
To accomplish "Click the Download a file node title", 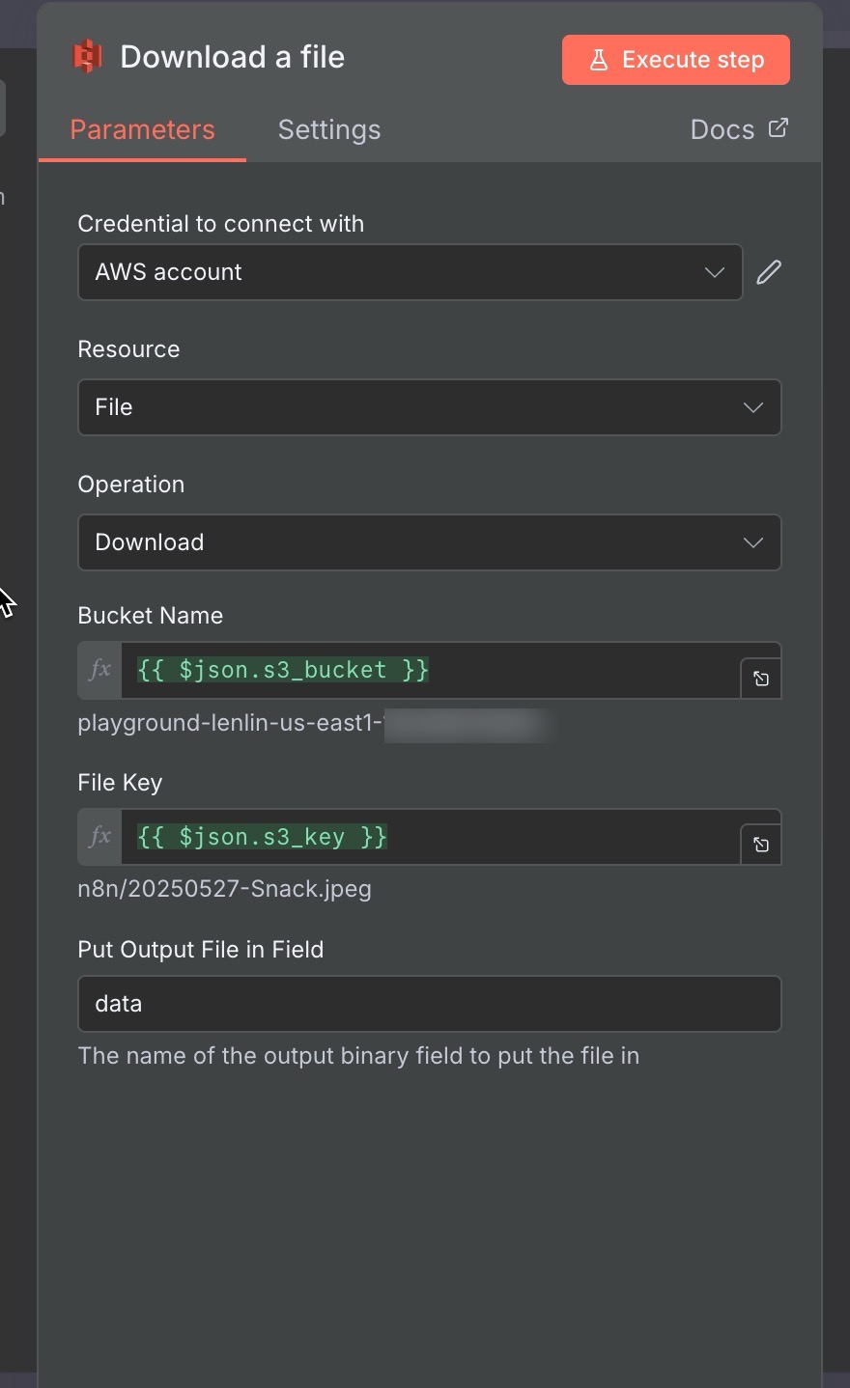I will [x=232, y=57].
